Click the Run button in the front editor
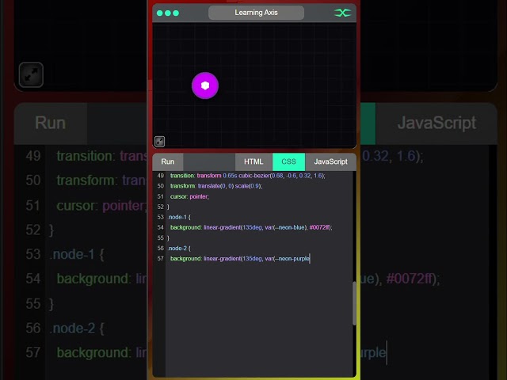 tap(167, 161)
